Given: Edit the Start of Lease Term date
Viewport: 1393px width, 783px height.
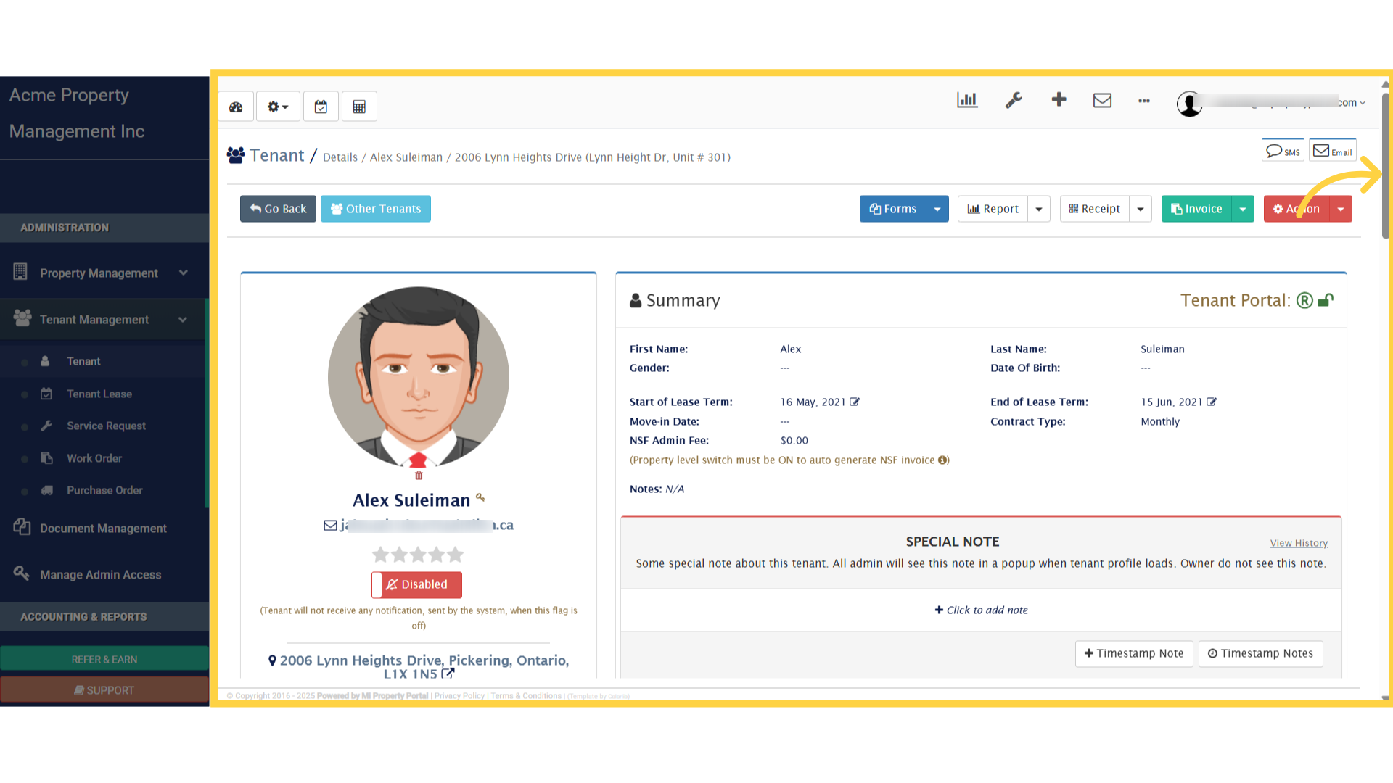Looking at the screenshot, I should (855, 402).
